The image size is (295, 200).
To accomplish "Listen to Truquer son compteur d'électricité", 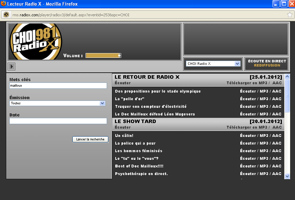I will coord(248,106).
